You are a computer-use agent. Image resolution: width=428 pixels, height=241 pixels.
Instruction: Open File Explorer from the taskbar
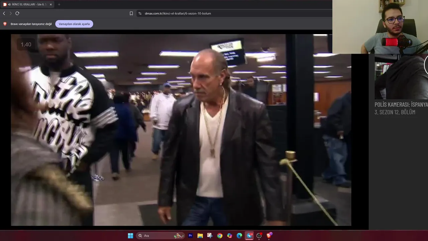pos(200,236)
